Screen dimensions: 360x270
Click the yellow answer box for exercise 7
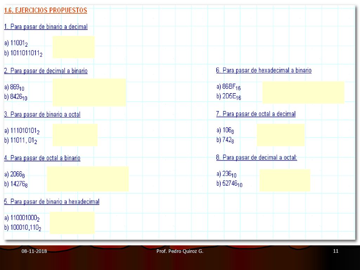[x=281, y=135]
